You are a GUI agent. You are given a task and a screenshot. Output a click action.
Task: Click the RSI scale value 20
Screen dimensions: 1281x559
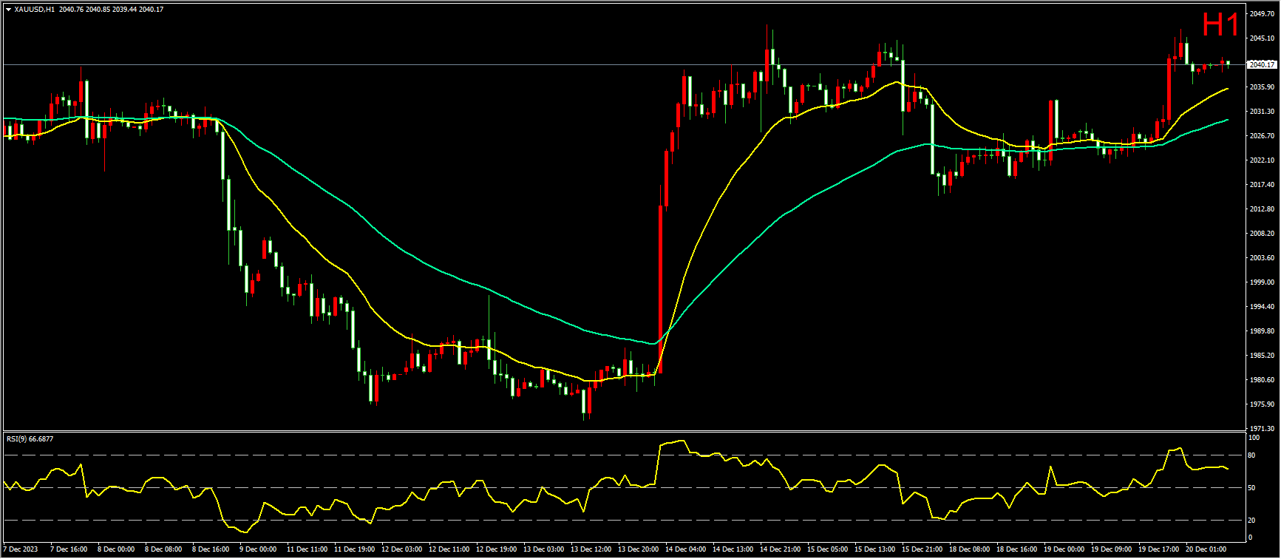coord(1252,521)
